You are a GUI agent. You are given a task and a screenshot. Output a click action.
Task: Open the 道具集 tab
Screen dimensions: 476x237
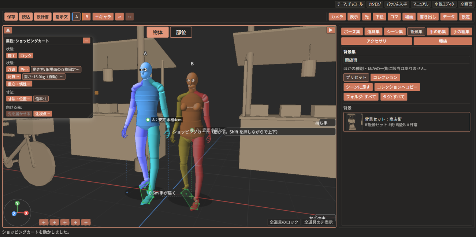pyautogui.click(x=373, y=32)
